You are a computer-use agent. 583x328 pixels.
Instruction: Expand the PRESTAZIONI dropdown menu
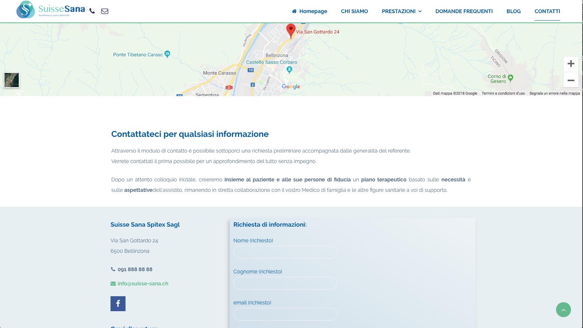pos(402,11)
